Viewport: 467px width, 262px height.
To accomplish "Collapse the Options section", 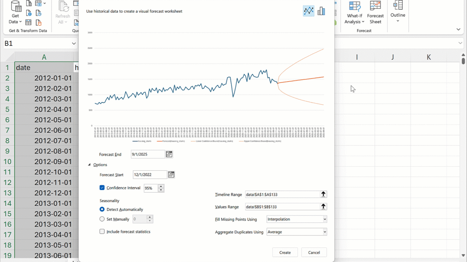I will click(90, 165).
